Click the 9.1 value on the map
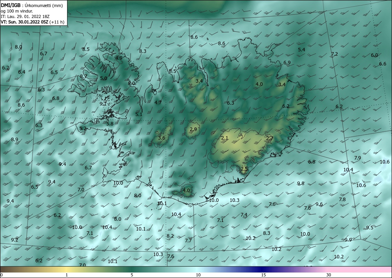Screen dimensions: 392x278 [103, 104]
